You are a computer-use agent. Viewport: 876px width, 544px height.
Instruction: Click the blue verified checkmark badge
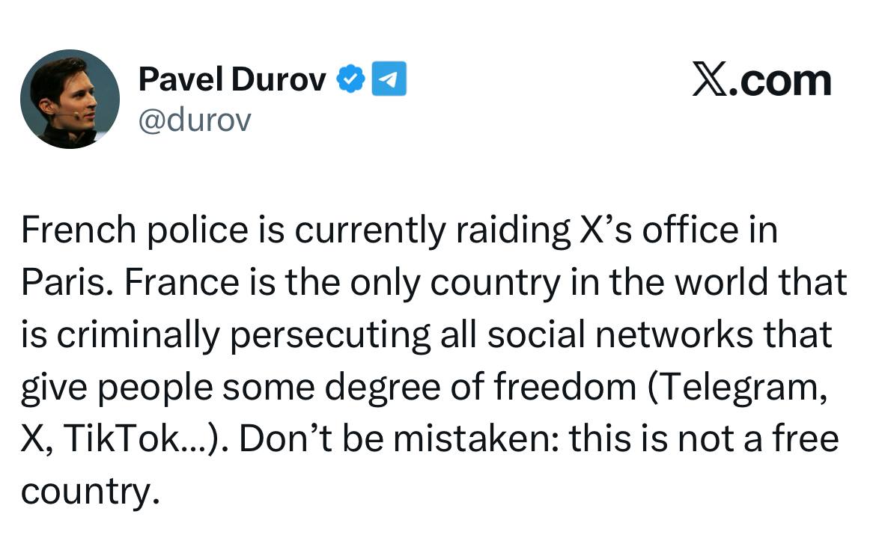click(350, 79)
